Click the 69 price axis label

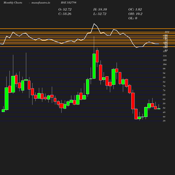click(164, 95)
